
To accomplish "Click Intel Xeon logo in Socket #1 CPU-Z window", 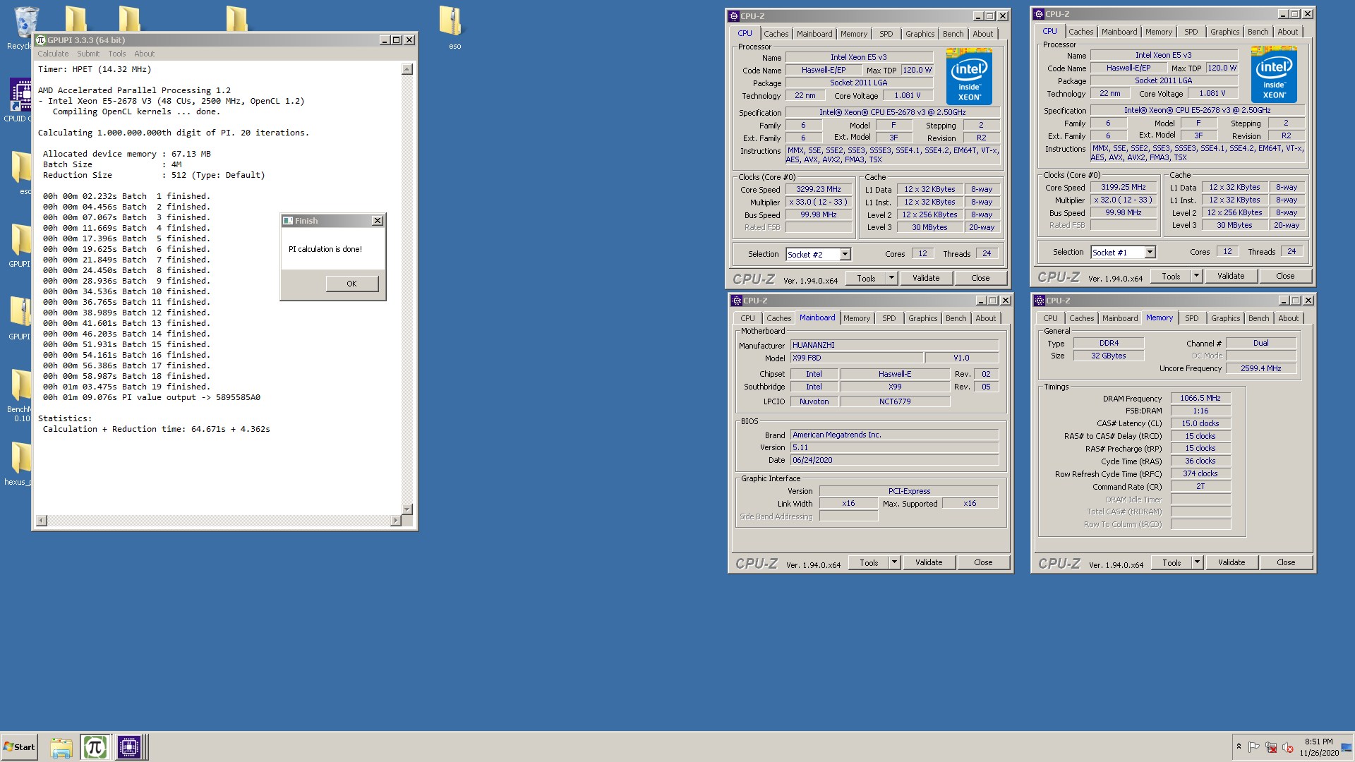I will pyautogui.click(x=1274, y=74).
